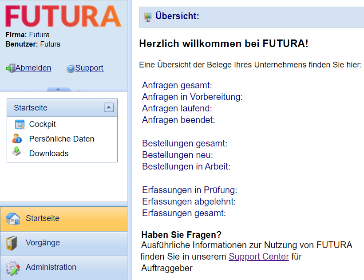Collapse the header area via top splitter arrow
364x280 pixels.
pos(58,89)
